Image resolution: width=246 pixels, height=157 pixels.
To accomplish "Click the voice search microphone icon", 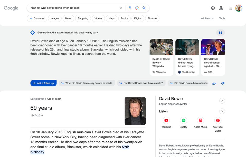I will pos(130,8).
